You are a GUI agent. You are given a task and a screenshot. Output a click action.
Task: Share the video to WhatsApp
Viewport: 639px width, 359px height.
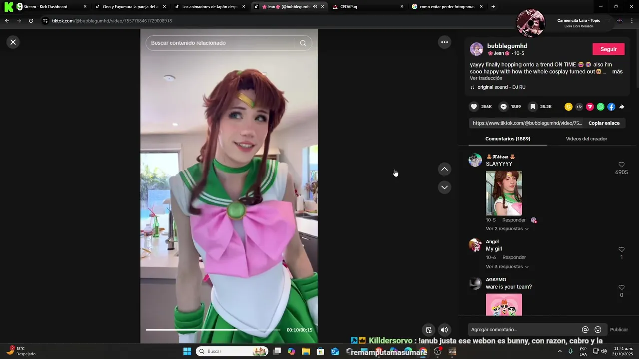pyautogui.click(x=600, y=107)
